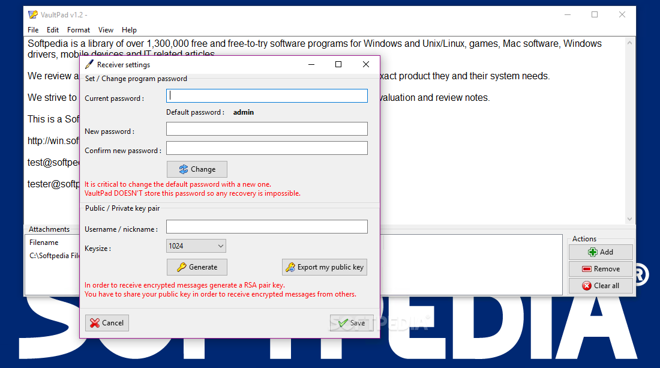Expand the Keysize 1024 dropdown
Viewport: 660px width, 368px height.
pos(196,246)
